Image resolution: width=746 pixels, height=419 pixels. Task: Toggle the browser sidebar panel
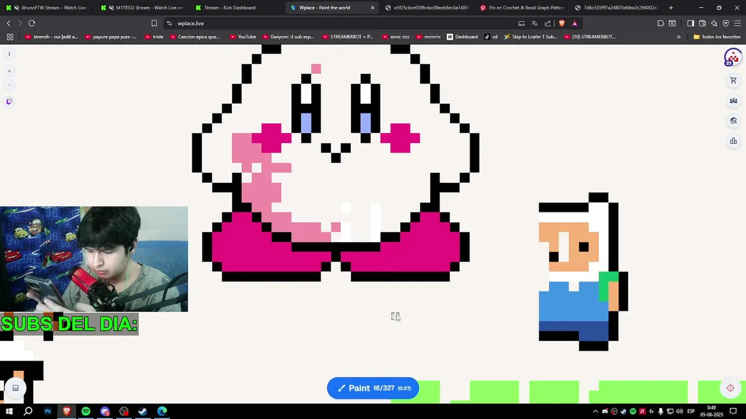coord(691,23)
